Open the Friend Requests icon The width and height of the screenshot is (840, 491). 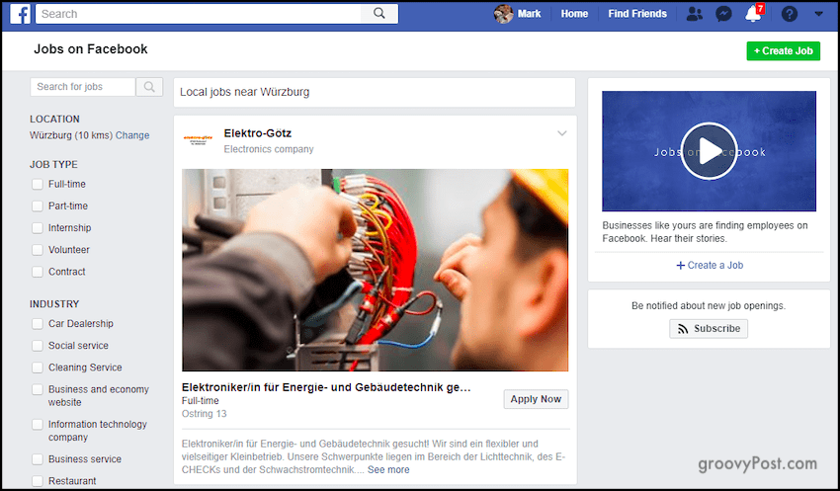coord(695,14)
